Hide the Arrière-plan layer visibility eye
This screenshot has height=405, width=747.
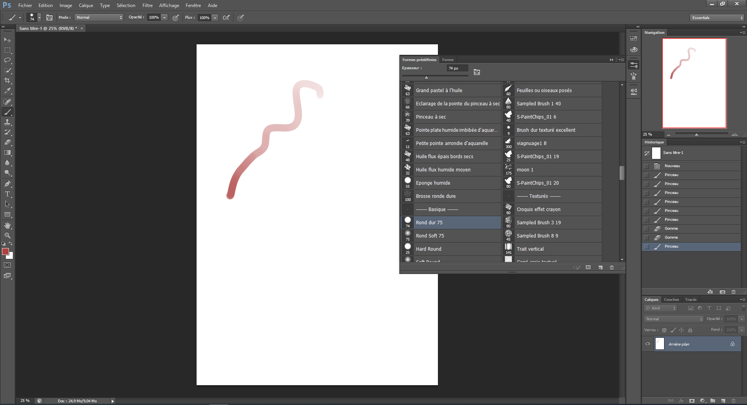click(x=648, y=344)
